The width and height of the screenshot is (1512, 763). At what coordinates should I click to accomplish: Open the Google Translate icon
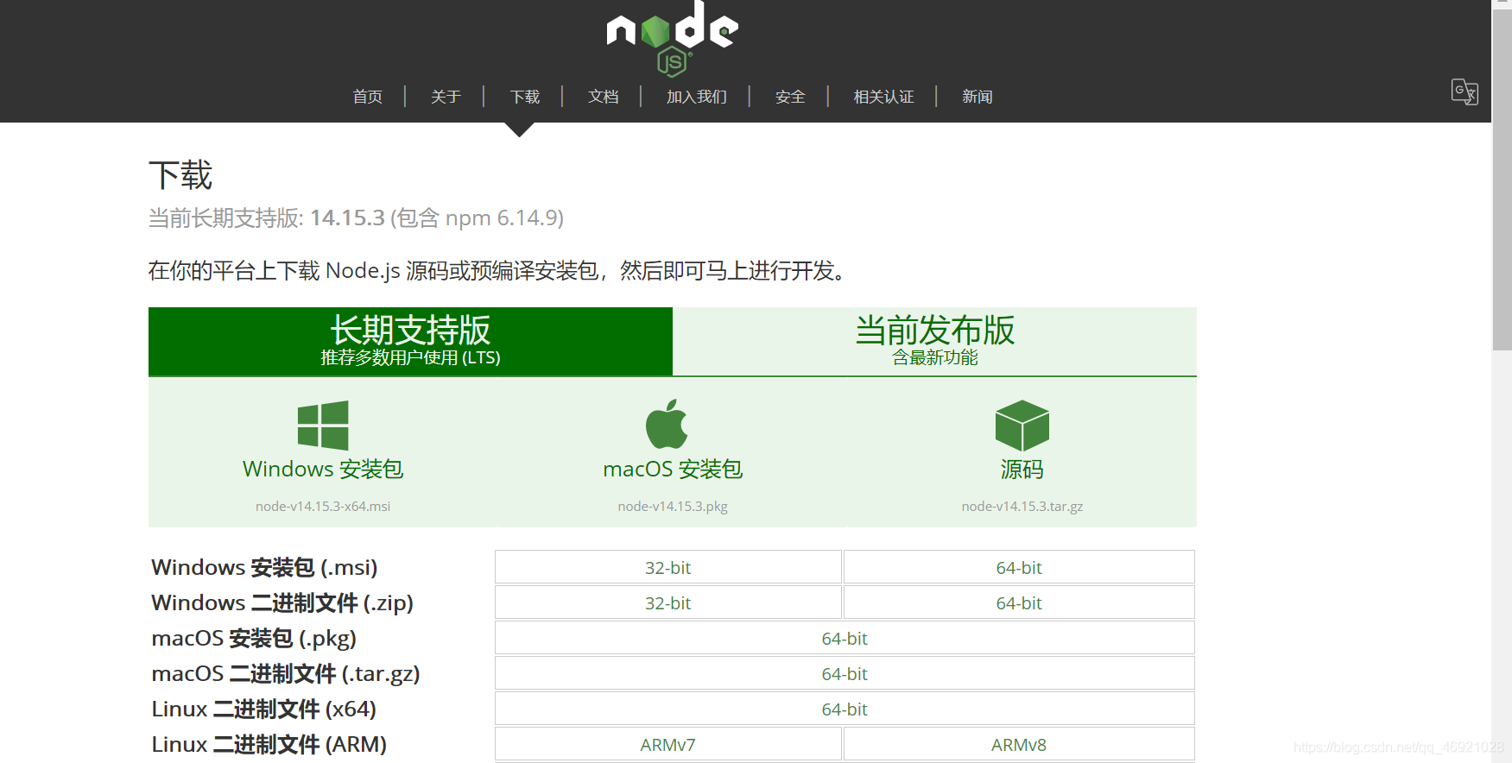coord(1465,91)
